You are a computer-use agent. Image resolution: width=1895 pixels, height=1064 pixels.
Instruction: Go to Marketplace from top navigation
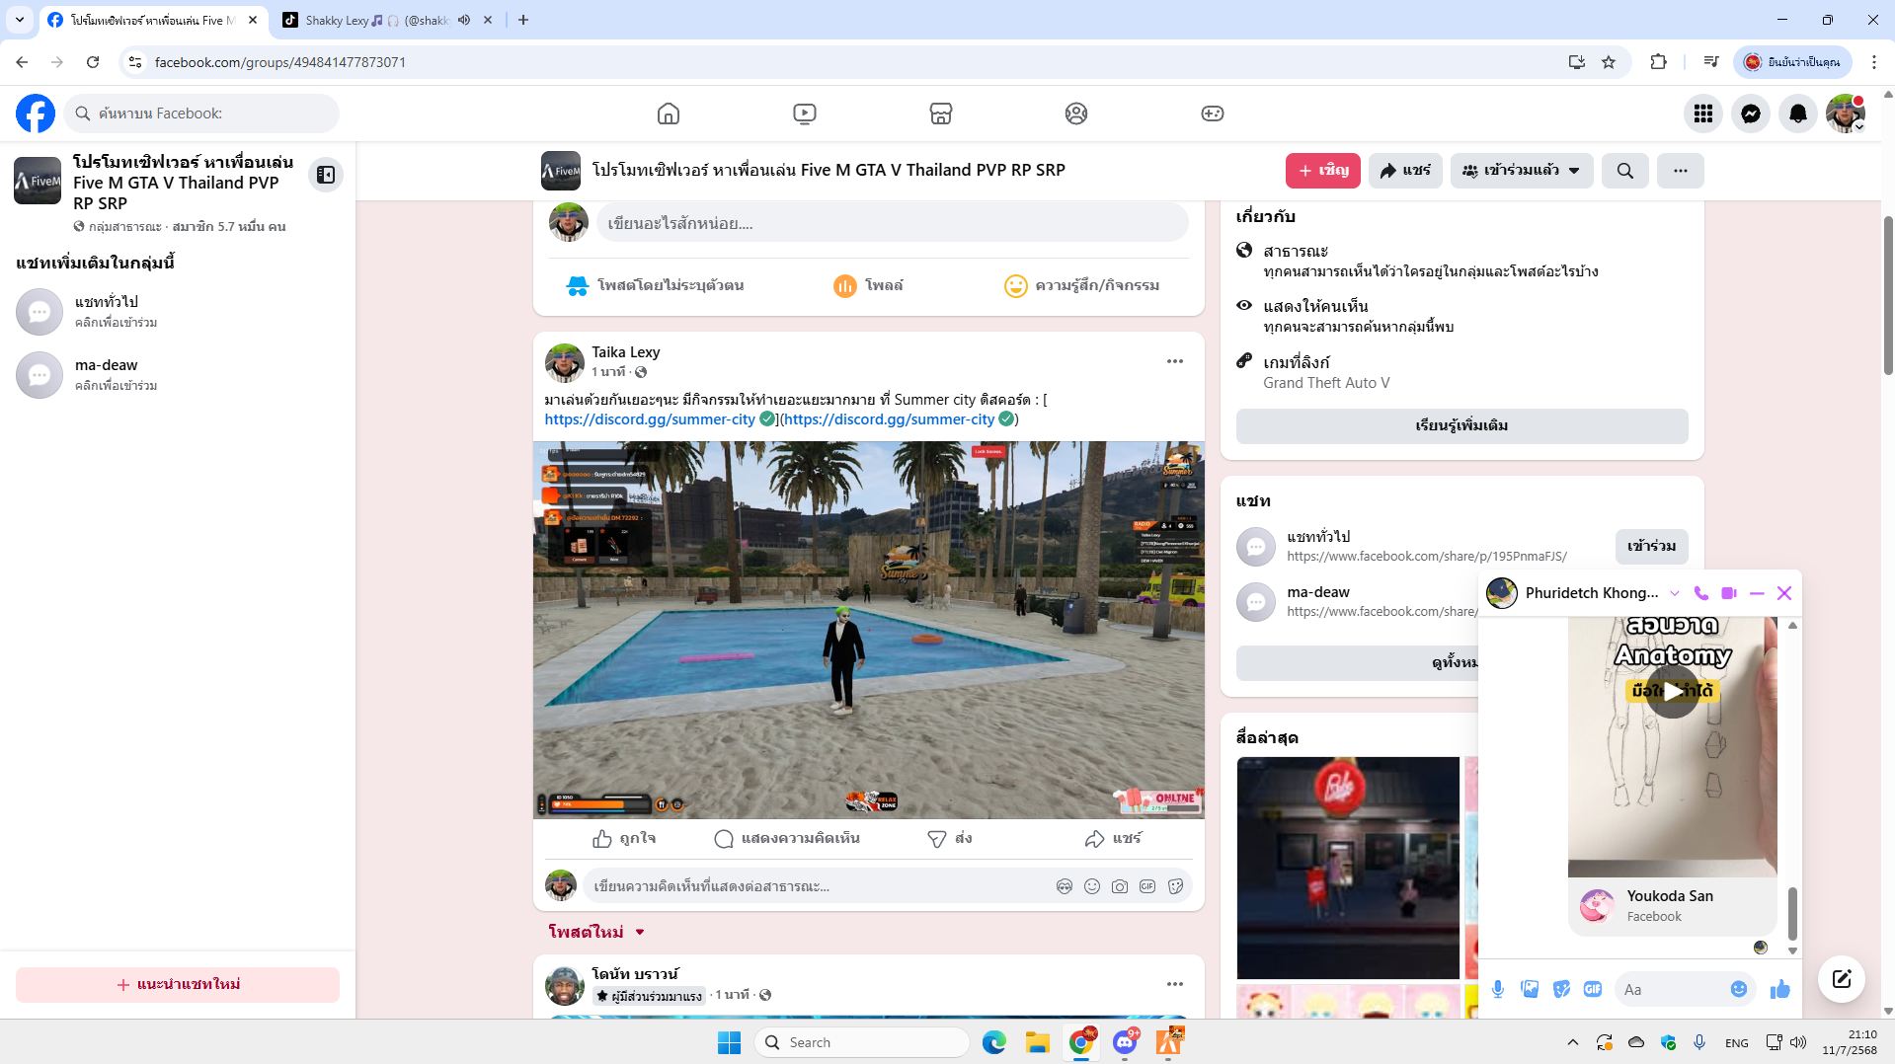click(940, 114)
